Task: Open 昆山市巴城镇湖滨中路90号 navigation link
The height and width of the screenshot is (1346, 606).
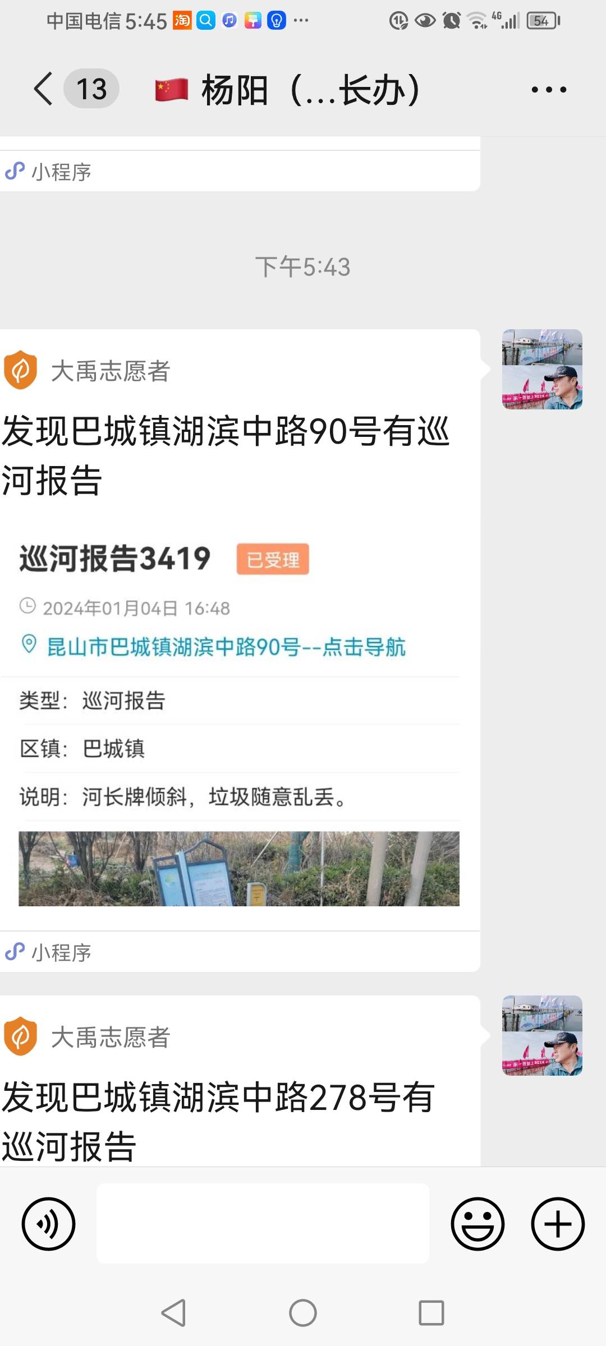Action: pos(226,647)
